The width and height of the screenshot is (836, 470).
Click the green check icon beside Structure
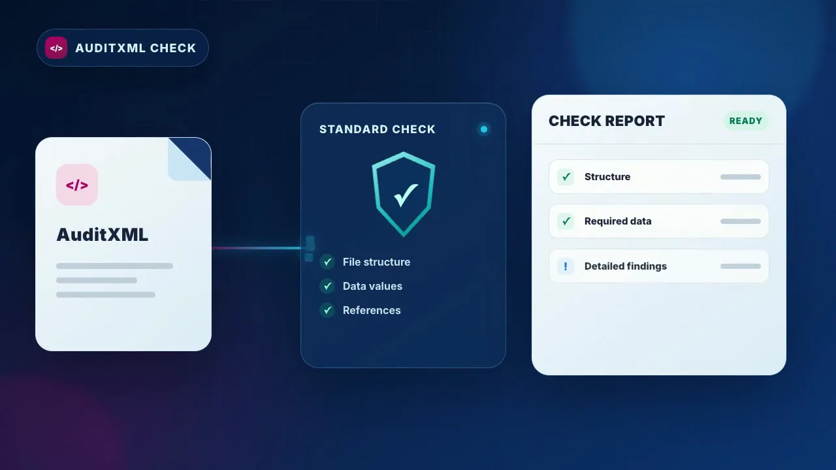(566, 177)
